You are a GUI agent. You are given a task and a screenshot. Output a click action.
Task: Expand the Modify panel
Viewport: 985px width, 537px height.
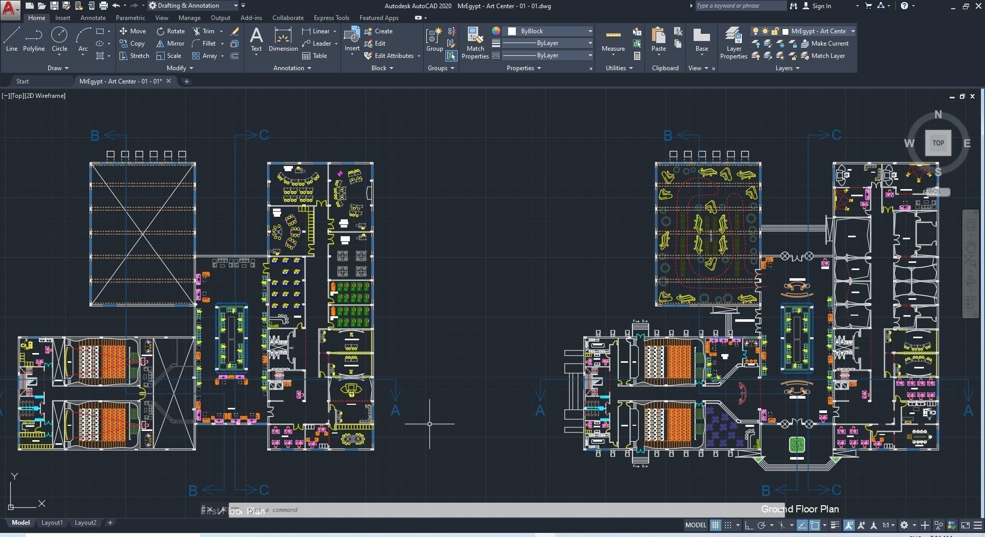(180, 68)
